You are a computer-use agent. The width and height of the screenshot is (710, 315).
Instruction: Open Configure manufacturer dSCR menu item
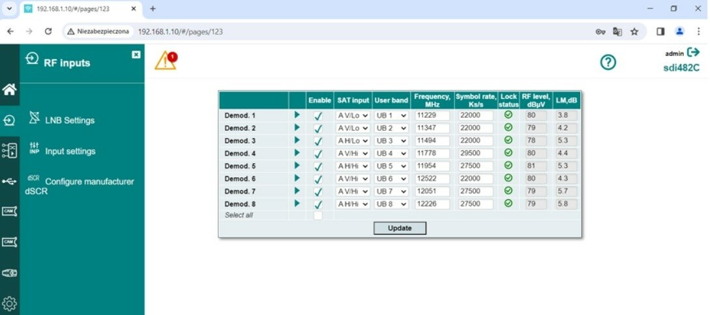[80, 185]
